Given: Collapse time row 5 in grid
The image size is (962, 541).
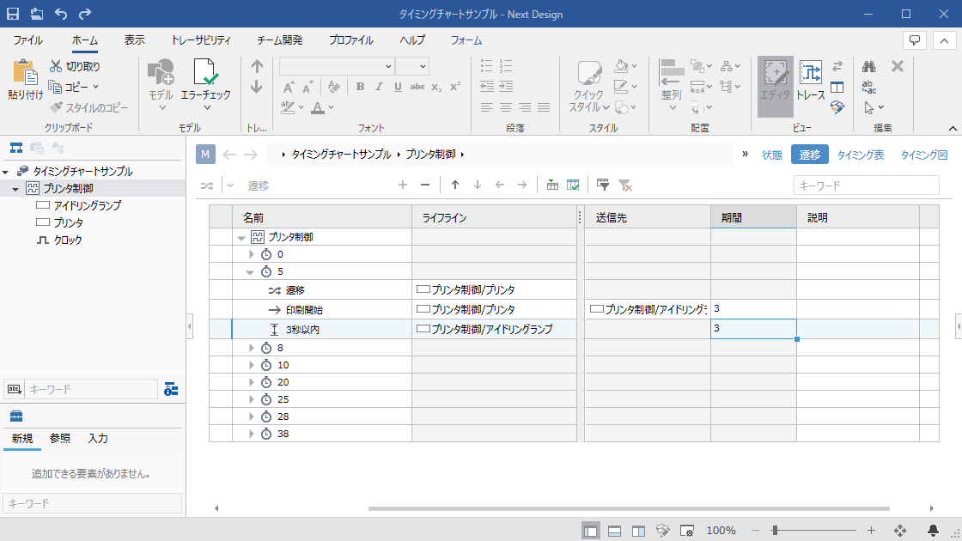Looking at the screenshot, I should tap(250, 271).
